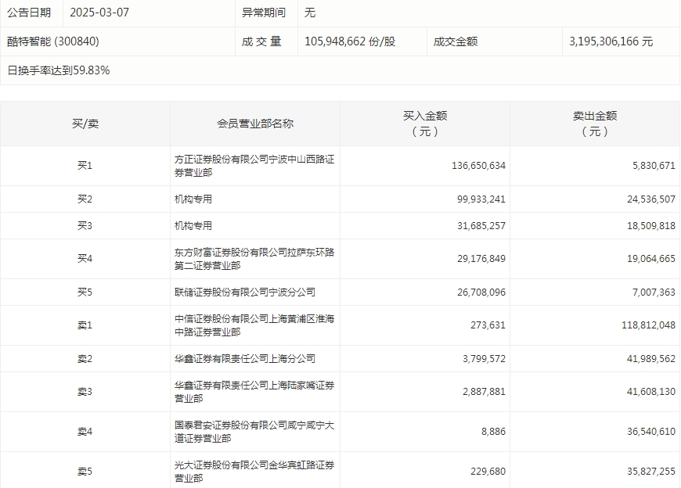The image size is (681, 488).
Task: Click buy amount 29,176,849
Action: (481, 259)
